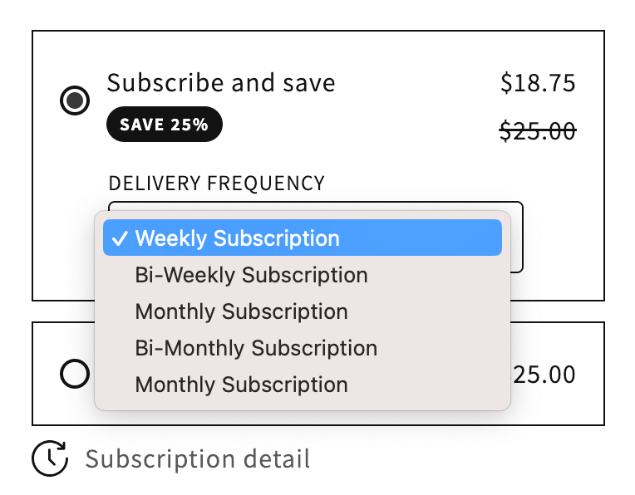This screenshot has width=635, height=495.
Task: Pick Monthly Subscription listed directly under Bi-Weekly
Action: 241,311
